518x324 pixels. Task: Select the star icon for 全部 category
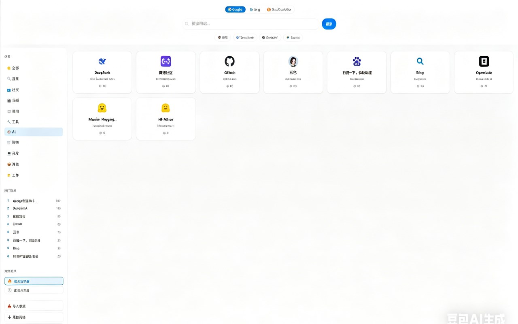tap(9, 68)
